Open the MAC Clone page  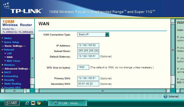click(13, 61)
